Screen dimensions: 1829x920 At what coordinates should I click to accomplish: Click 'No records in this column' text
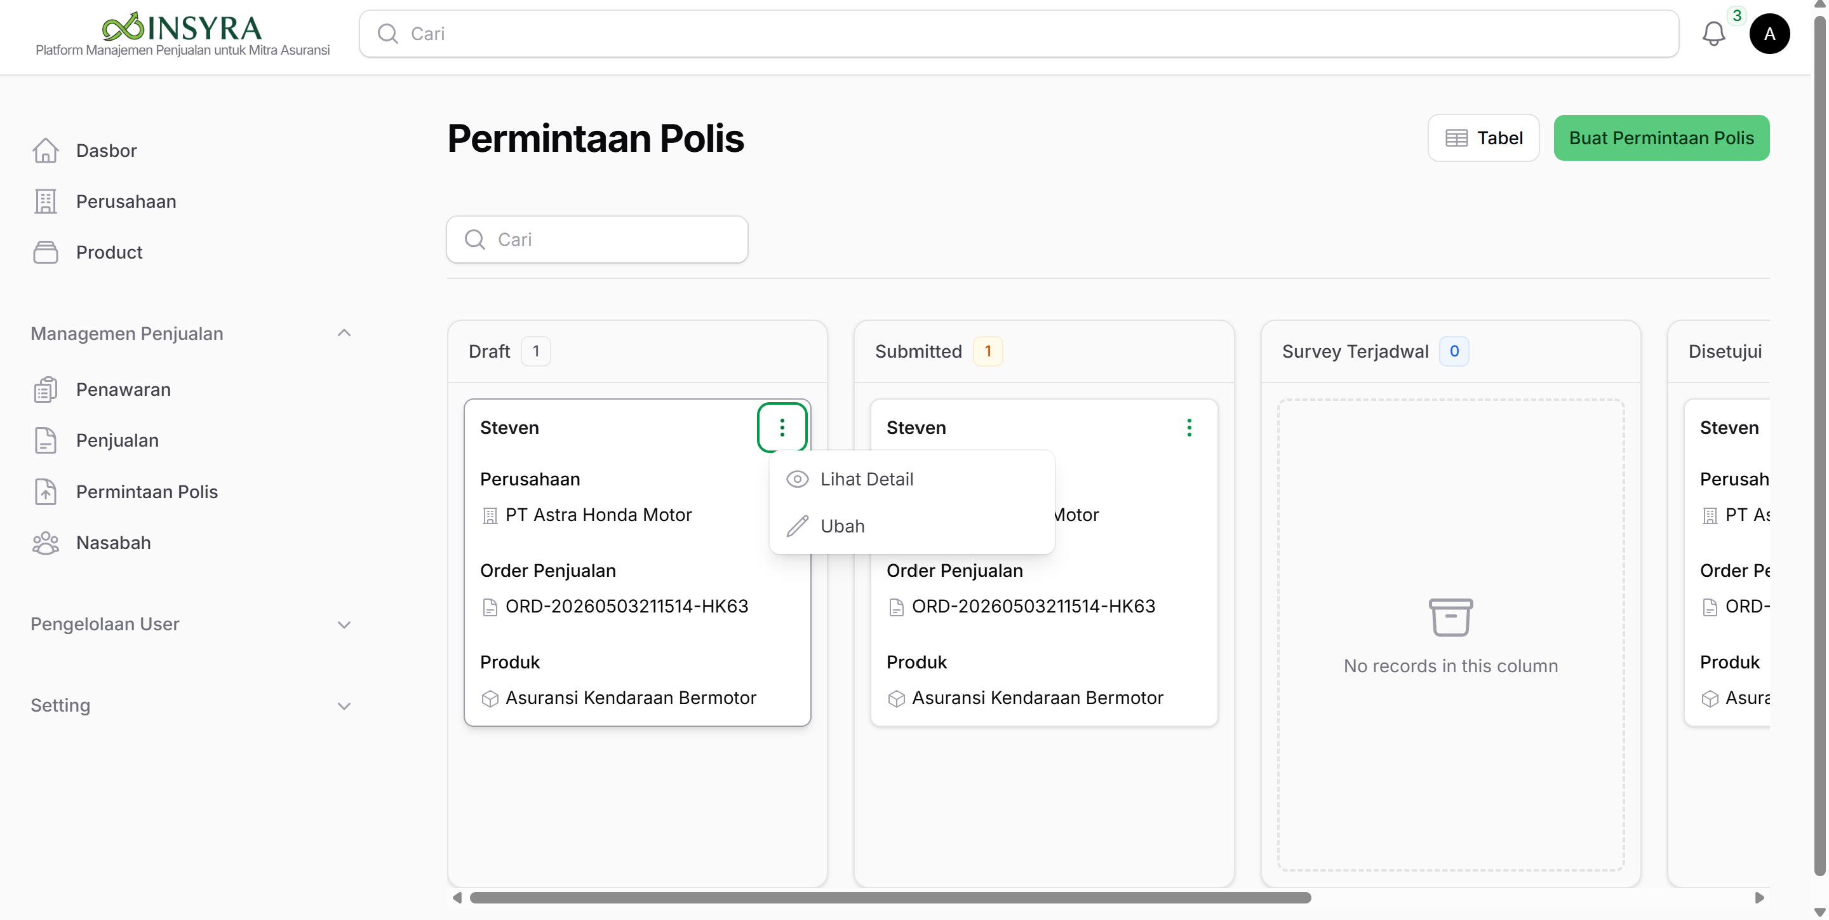click(x=1450, y=666)
